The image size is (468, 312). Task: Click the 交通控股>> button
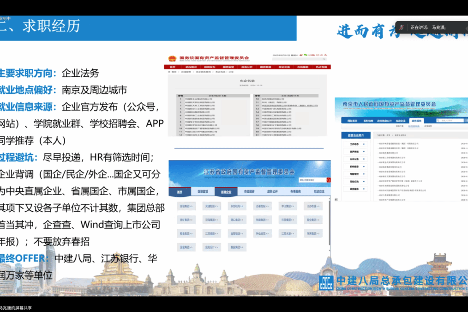[211, 206]
